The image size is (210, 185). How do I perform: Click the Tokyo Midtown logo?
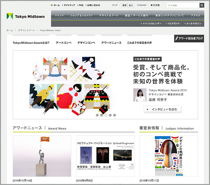pos(26,16)
